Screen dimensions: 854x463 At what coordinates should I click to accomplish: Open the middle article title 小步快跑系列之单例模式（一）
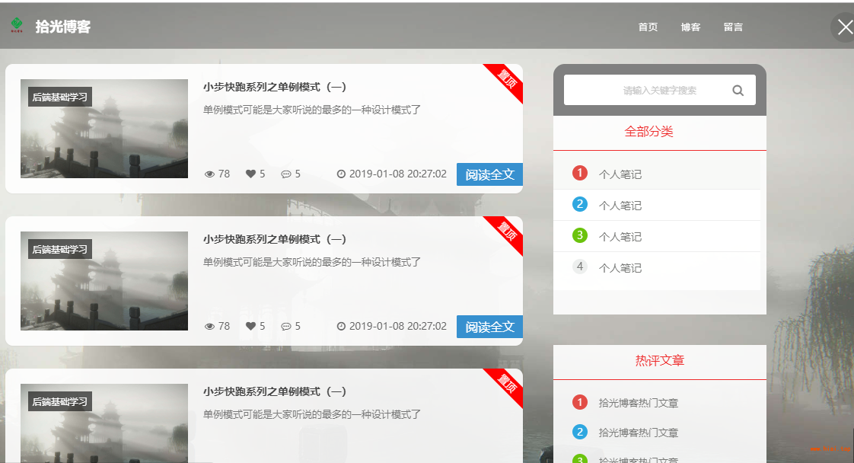point(275,240)
